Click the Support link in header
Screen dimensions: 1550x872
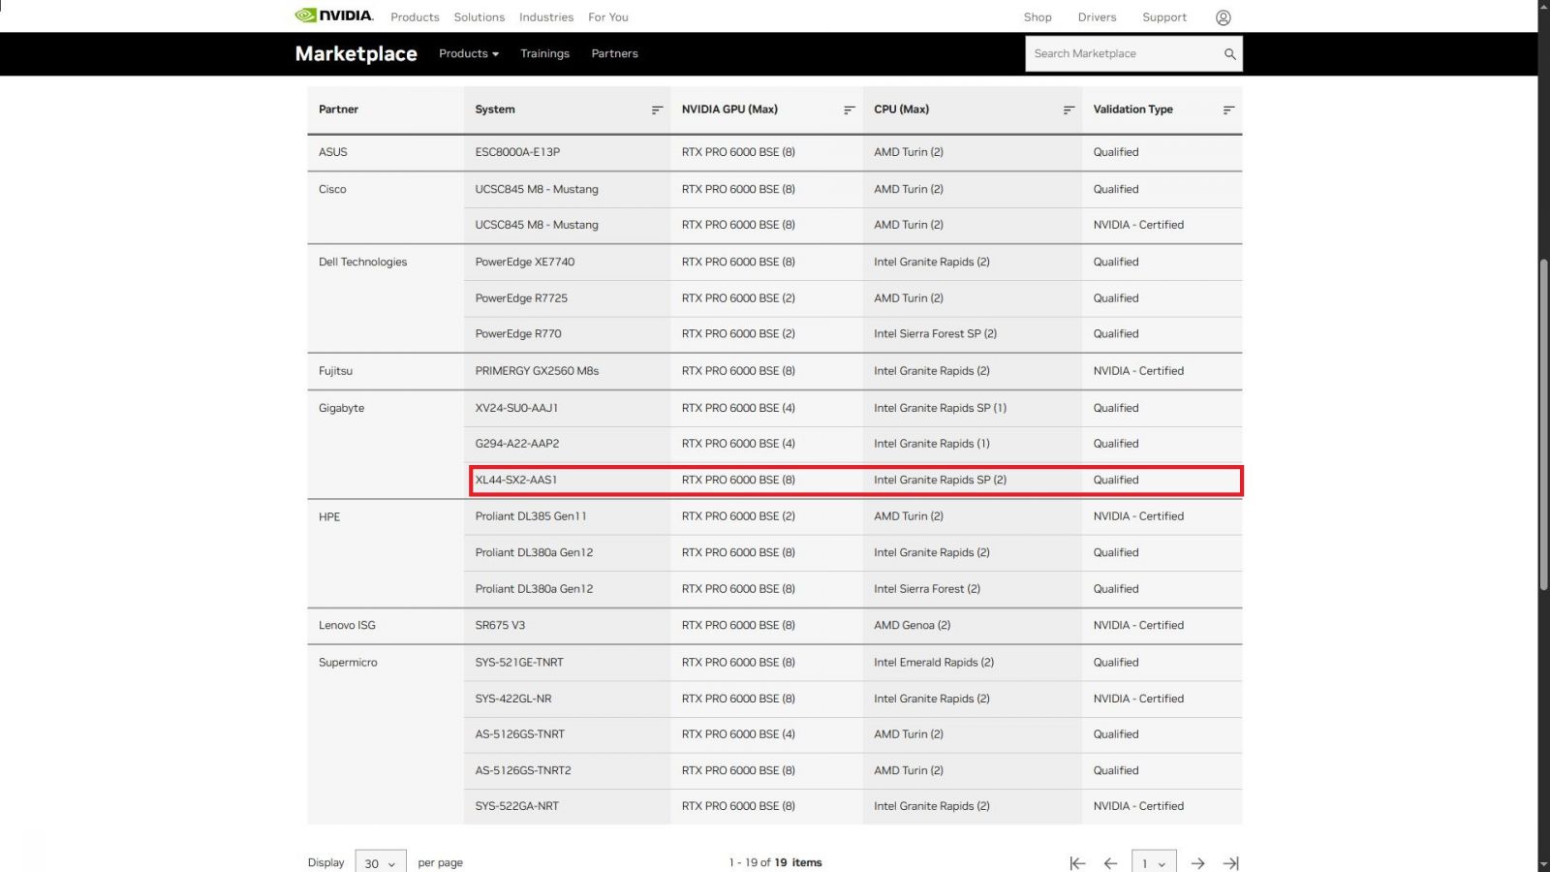tap(1163, 17)
